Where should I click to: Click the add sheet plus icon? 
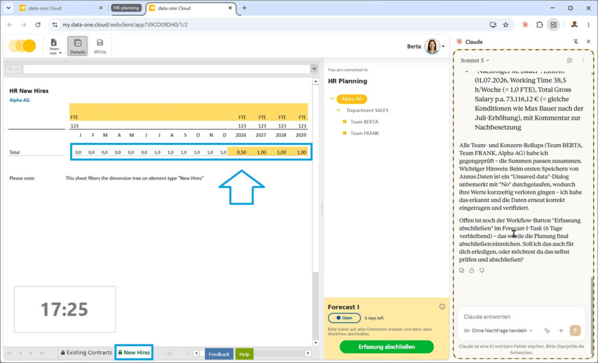170,353
